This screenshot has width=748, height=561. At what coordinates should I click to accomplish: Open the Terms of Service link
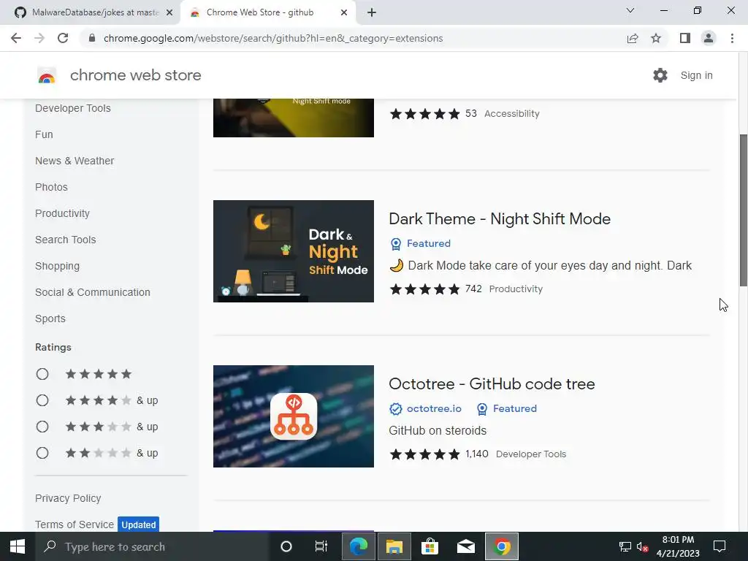75,524
